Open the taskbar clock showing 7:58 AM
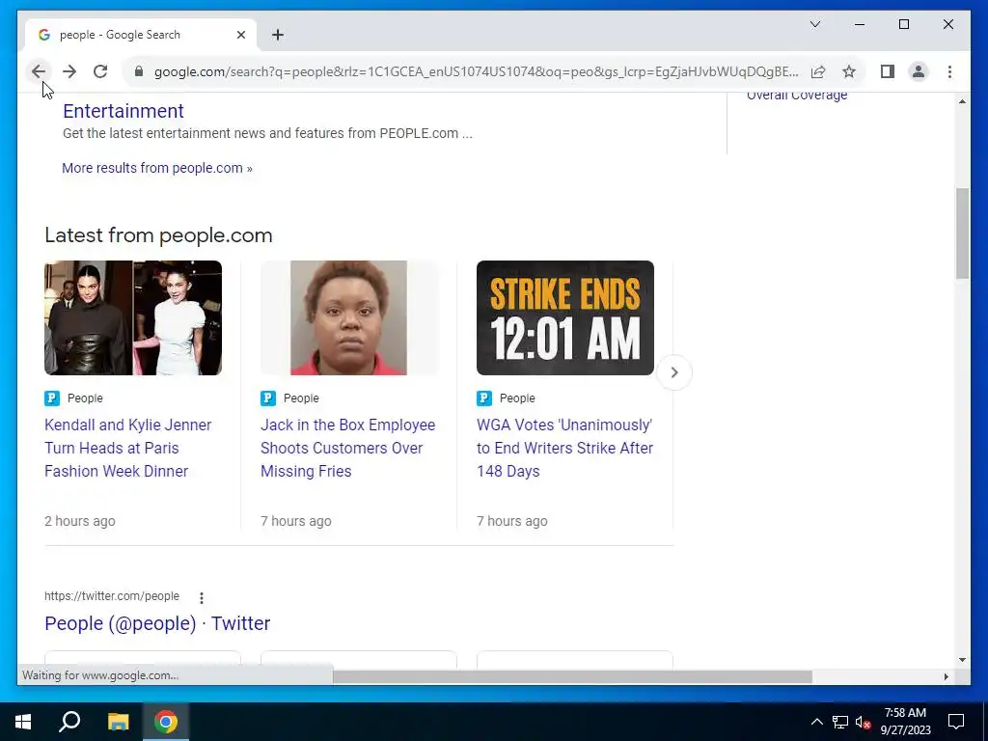The height and width of the screenshot is (741, 988). pyautogui.click(x=905, y=722)
